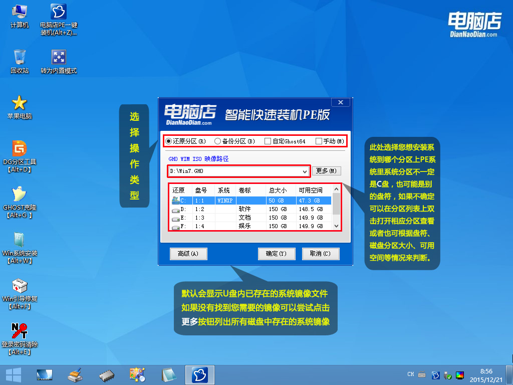Expand the image path dropdown arrow

coord(305,171)
